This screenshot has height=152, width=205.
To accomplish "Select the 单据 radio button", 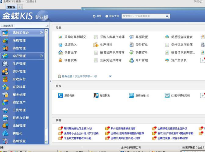I will 94,16.
